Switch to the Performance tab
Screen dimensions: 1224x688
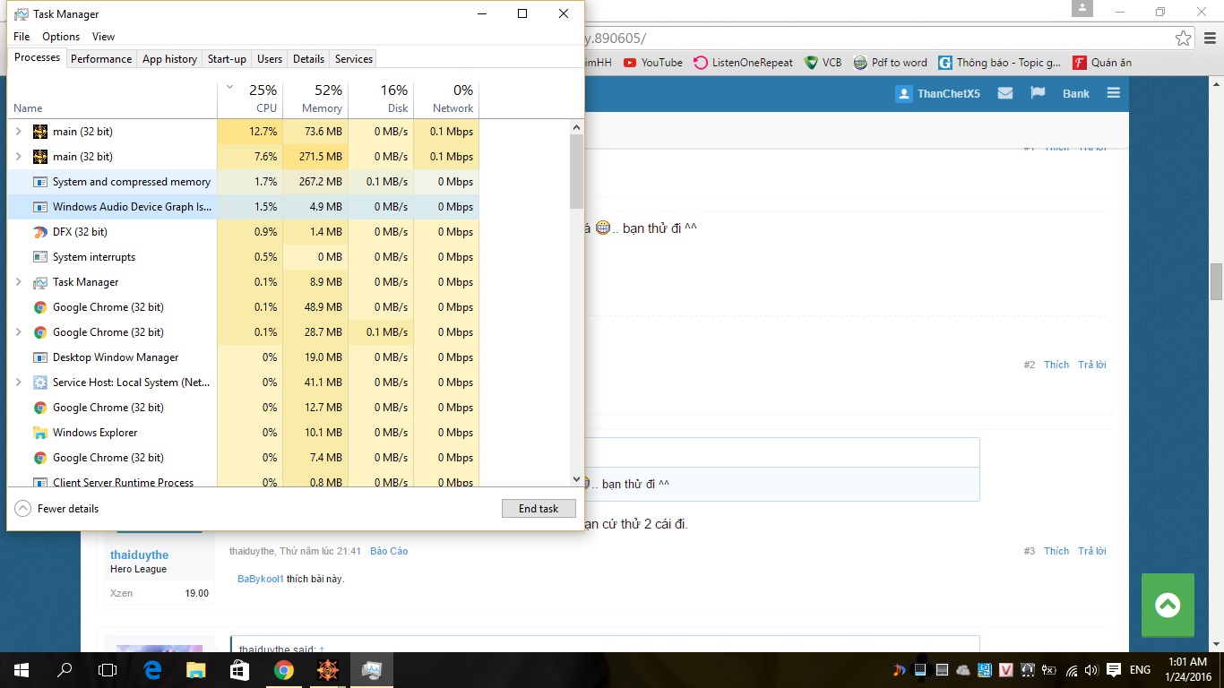tap(101, 59)
